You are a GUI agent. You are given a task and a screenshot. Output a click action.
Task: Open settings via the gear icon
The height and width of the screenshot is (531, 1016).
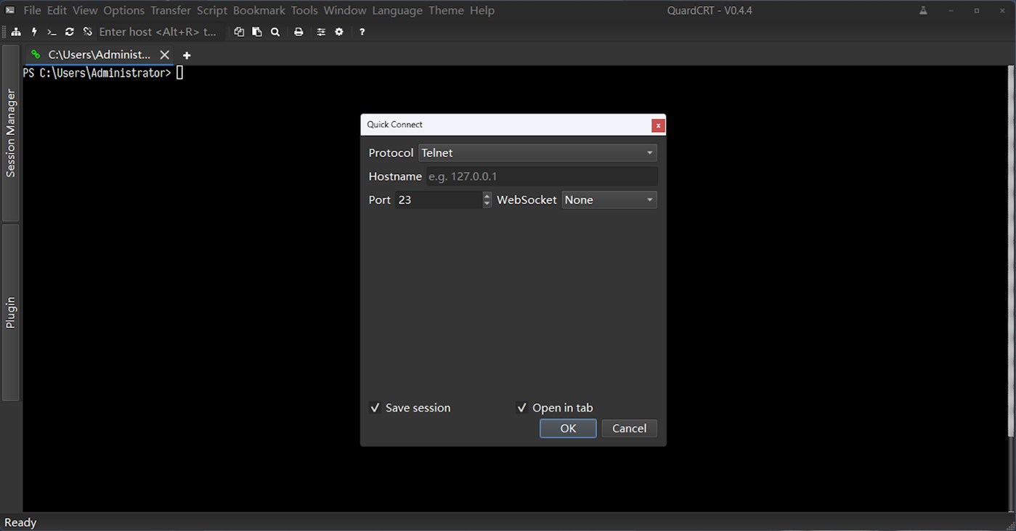(338, 31)
